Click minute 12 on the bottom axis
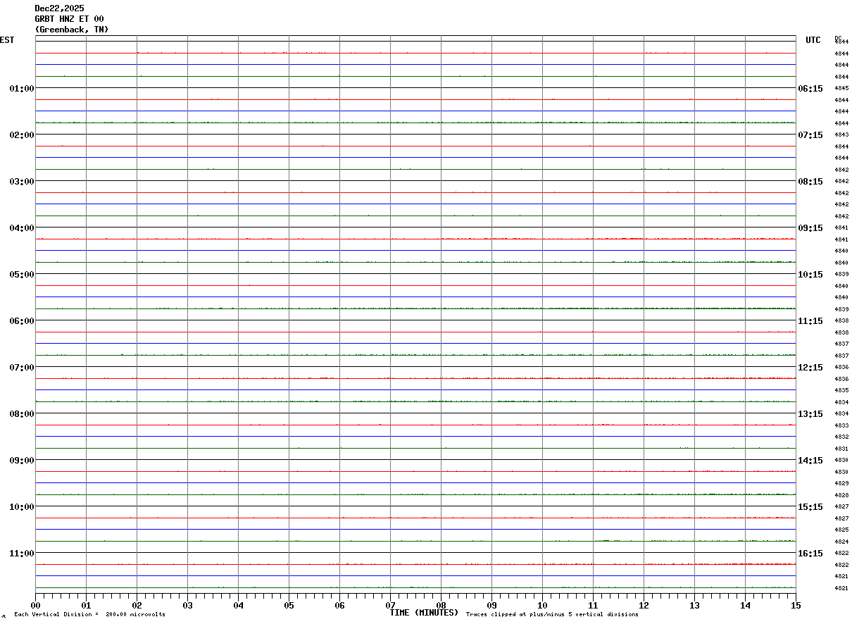Screen dimensions: 852x624 [644, 605]
